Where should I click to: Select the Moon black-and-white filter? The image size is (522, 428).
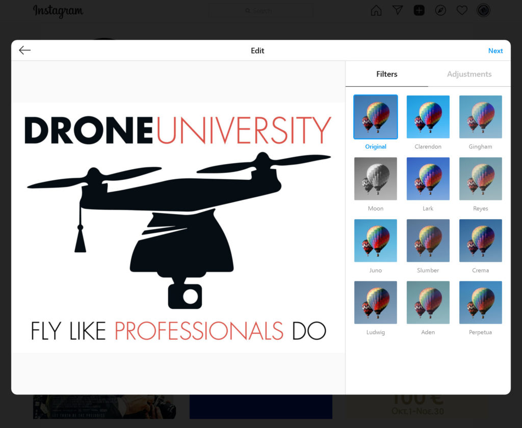(376, 179)
